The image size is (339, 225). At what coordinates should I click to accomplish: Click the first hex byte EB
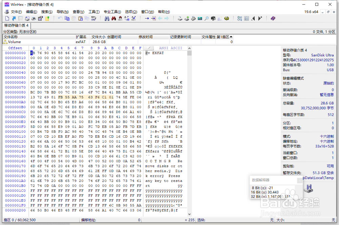[33, 53]
